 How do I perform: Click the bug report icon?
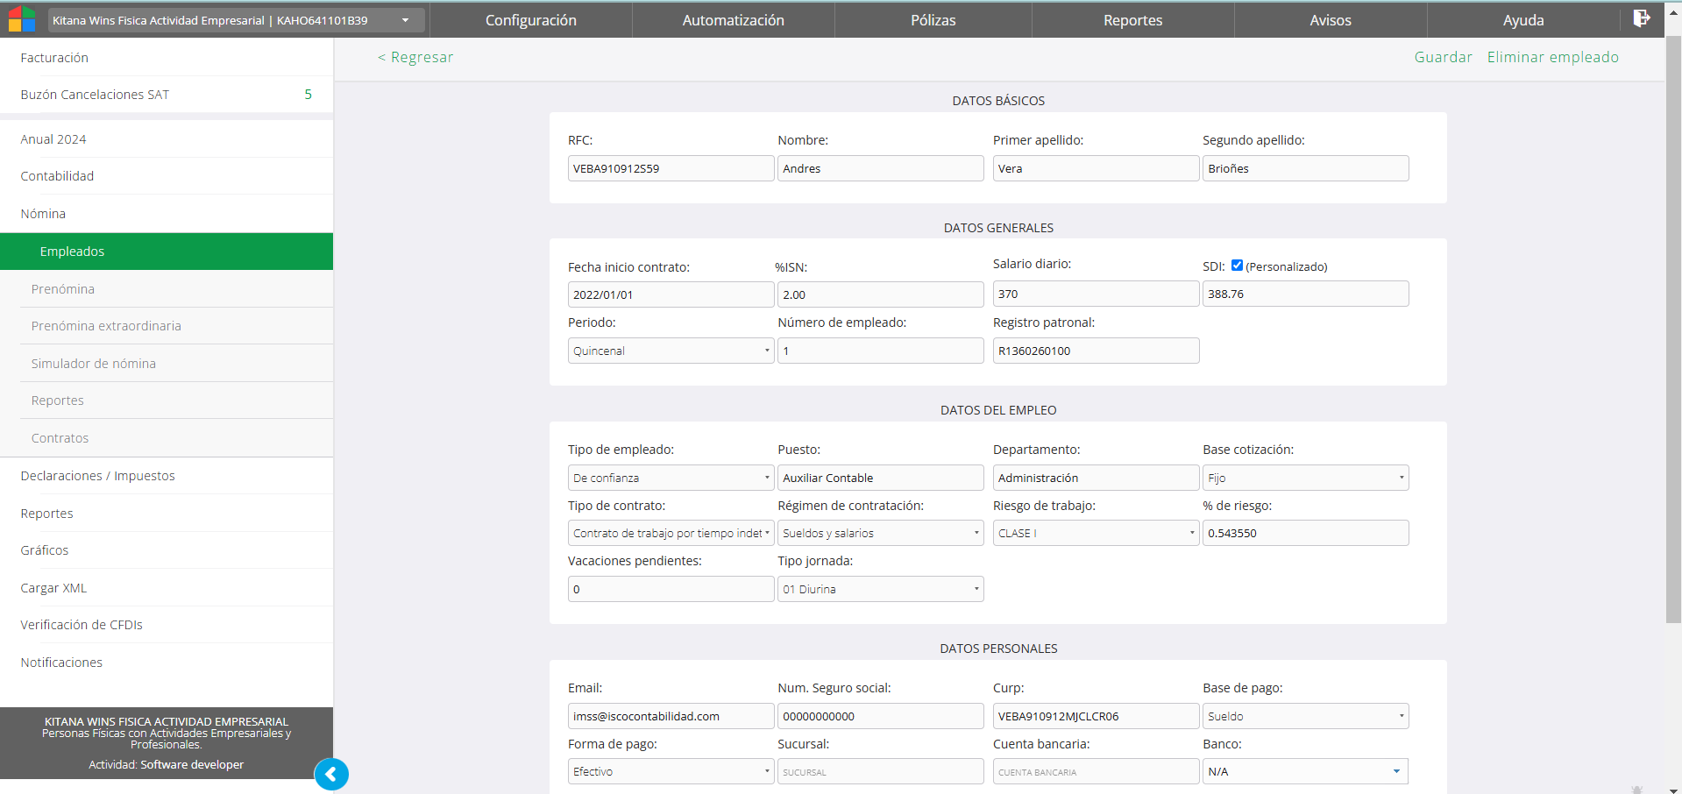click(1636, 789)
